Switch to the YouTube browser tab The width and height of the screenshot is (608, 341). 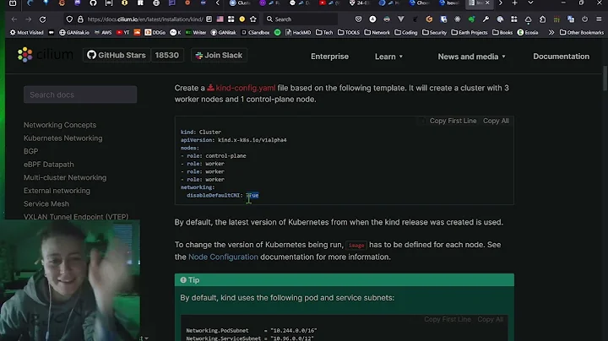click(330, 3)
